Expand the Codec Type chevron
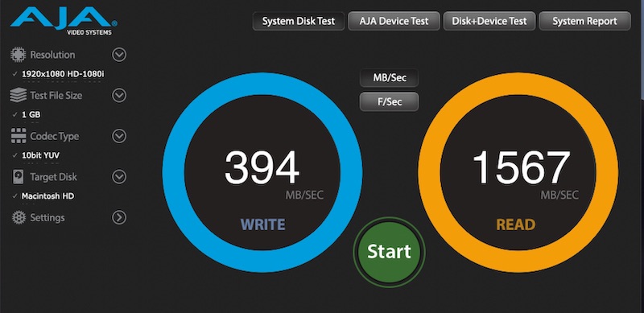This screenshot has width=644, height=313. (119, 136)
